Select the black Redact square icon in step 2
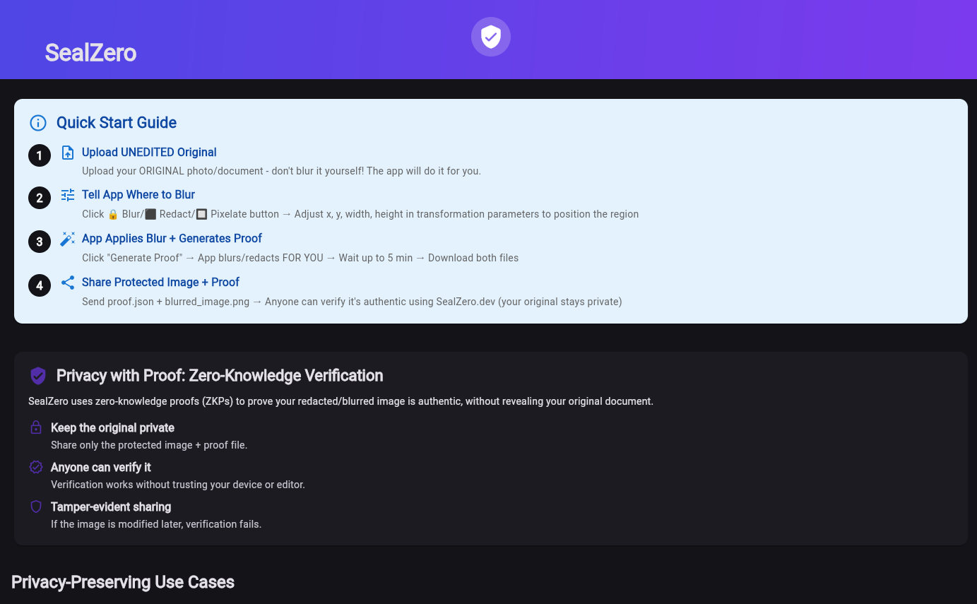Viewport: 977px width, 604px height. click(150, 214)
